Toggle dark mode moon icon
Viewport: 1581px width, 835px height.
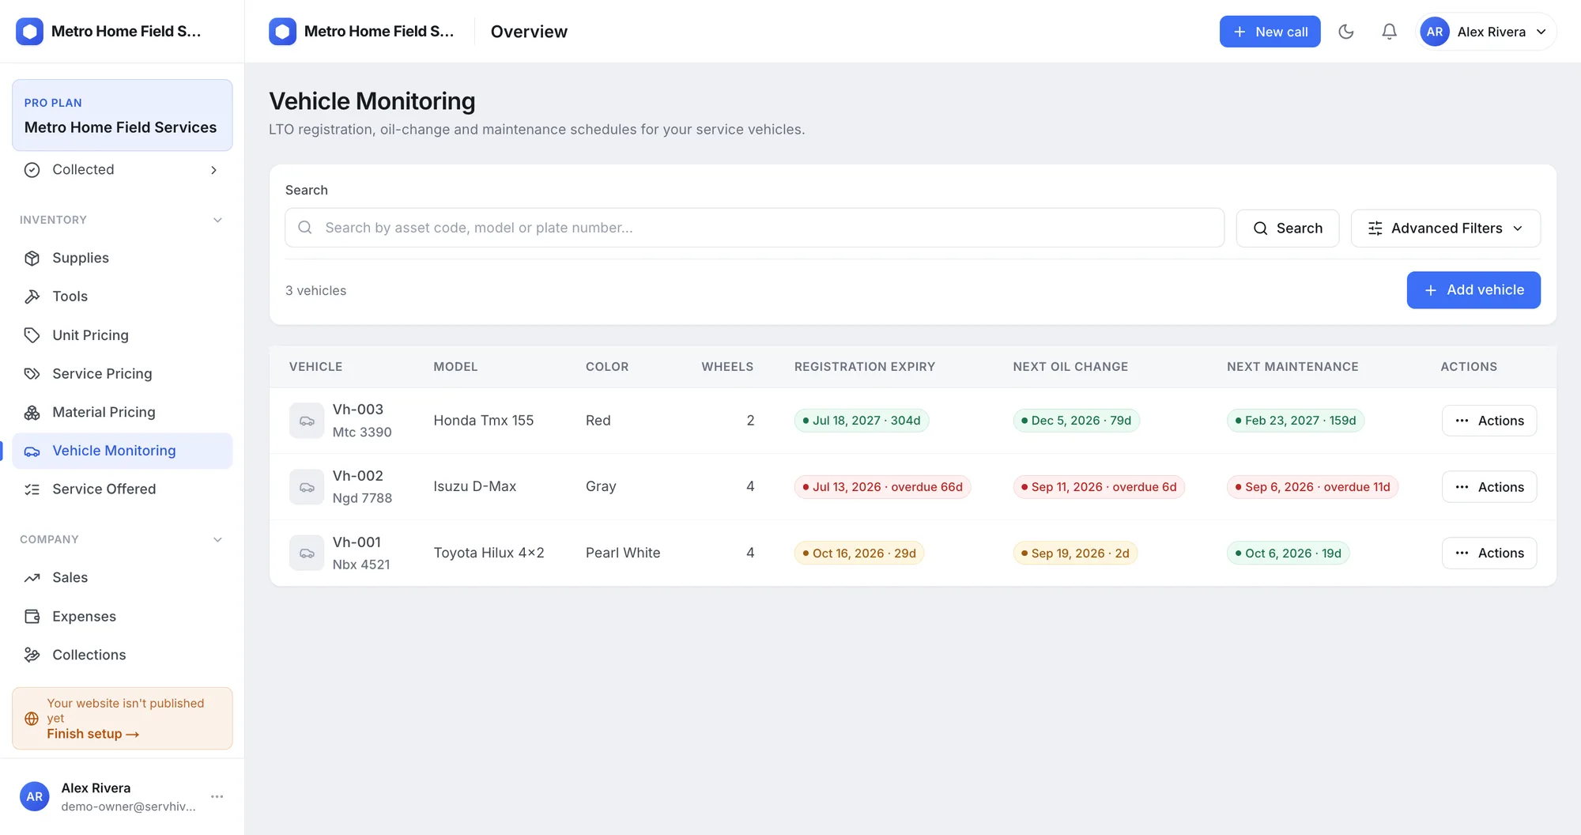(1346, 32)
